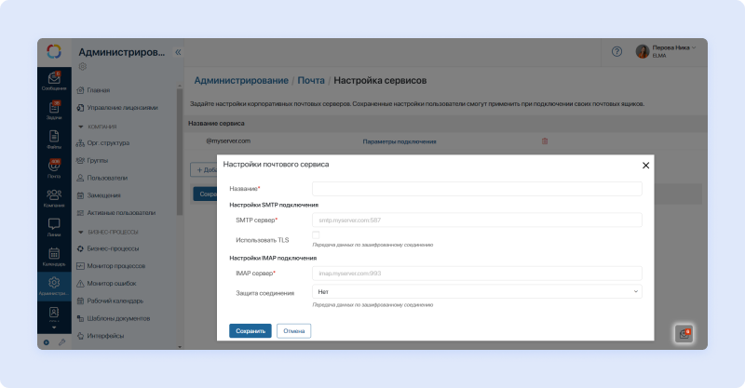
Task: Go to Администрирование breadcrumb
Action: (x=241, y=80)
